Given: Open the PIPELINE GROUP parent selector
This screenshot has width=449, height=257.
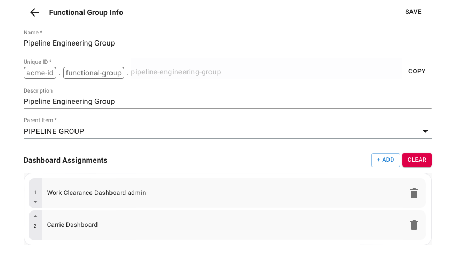Looking at the screenshot, I should click(220, 131).
